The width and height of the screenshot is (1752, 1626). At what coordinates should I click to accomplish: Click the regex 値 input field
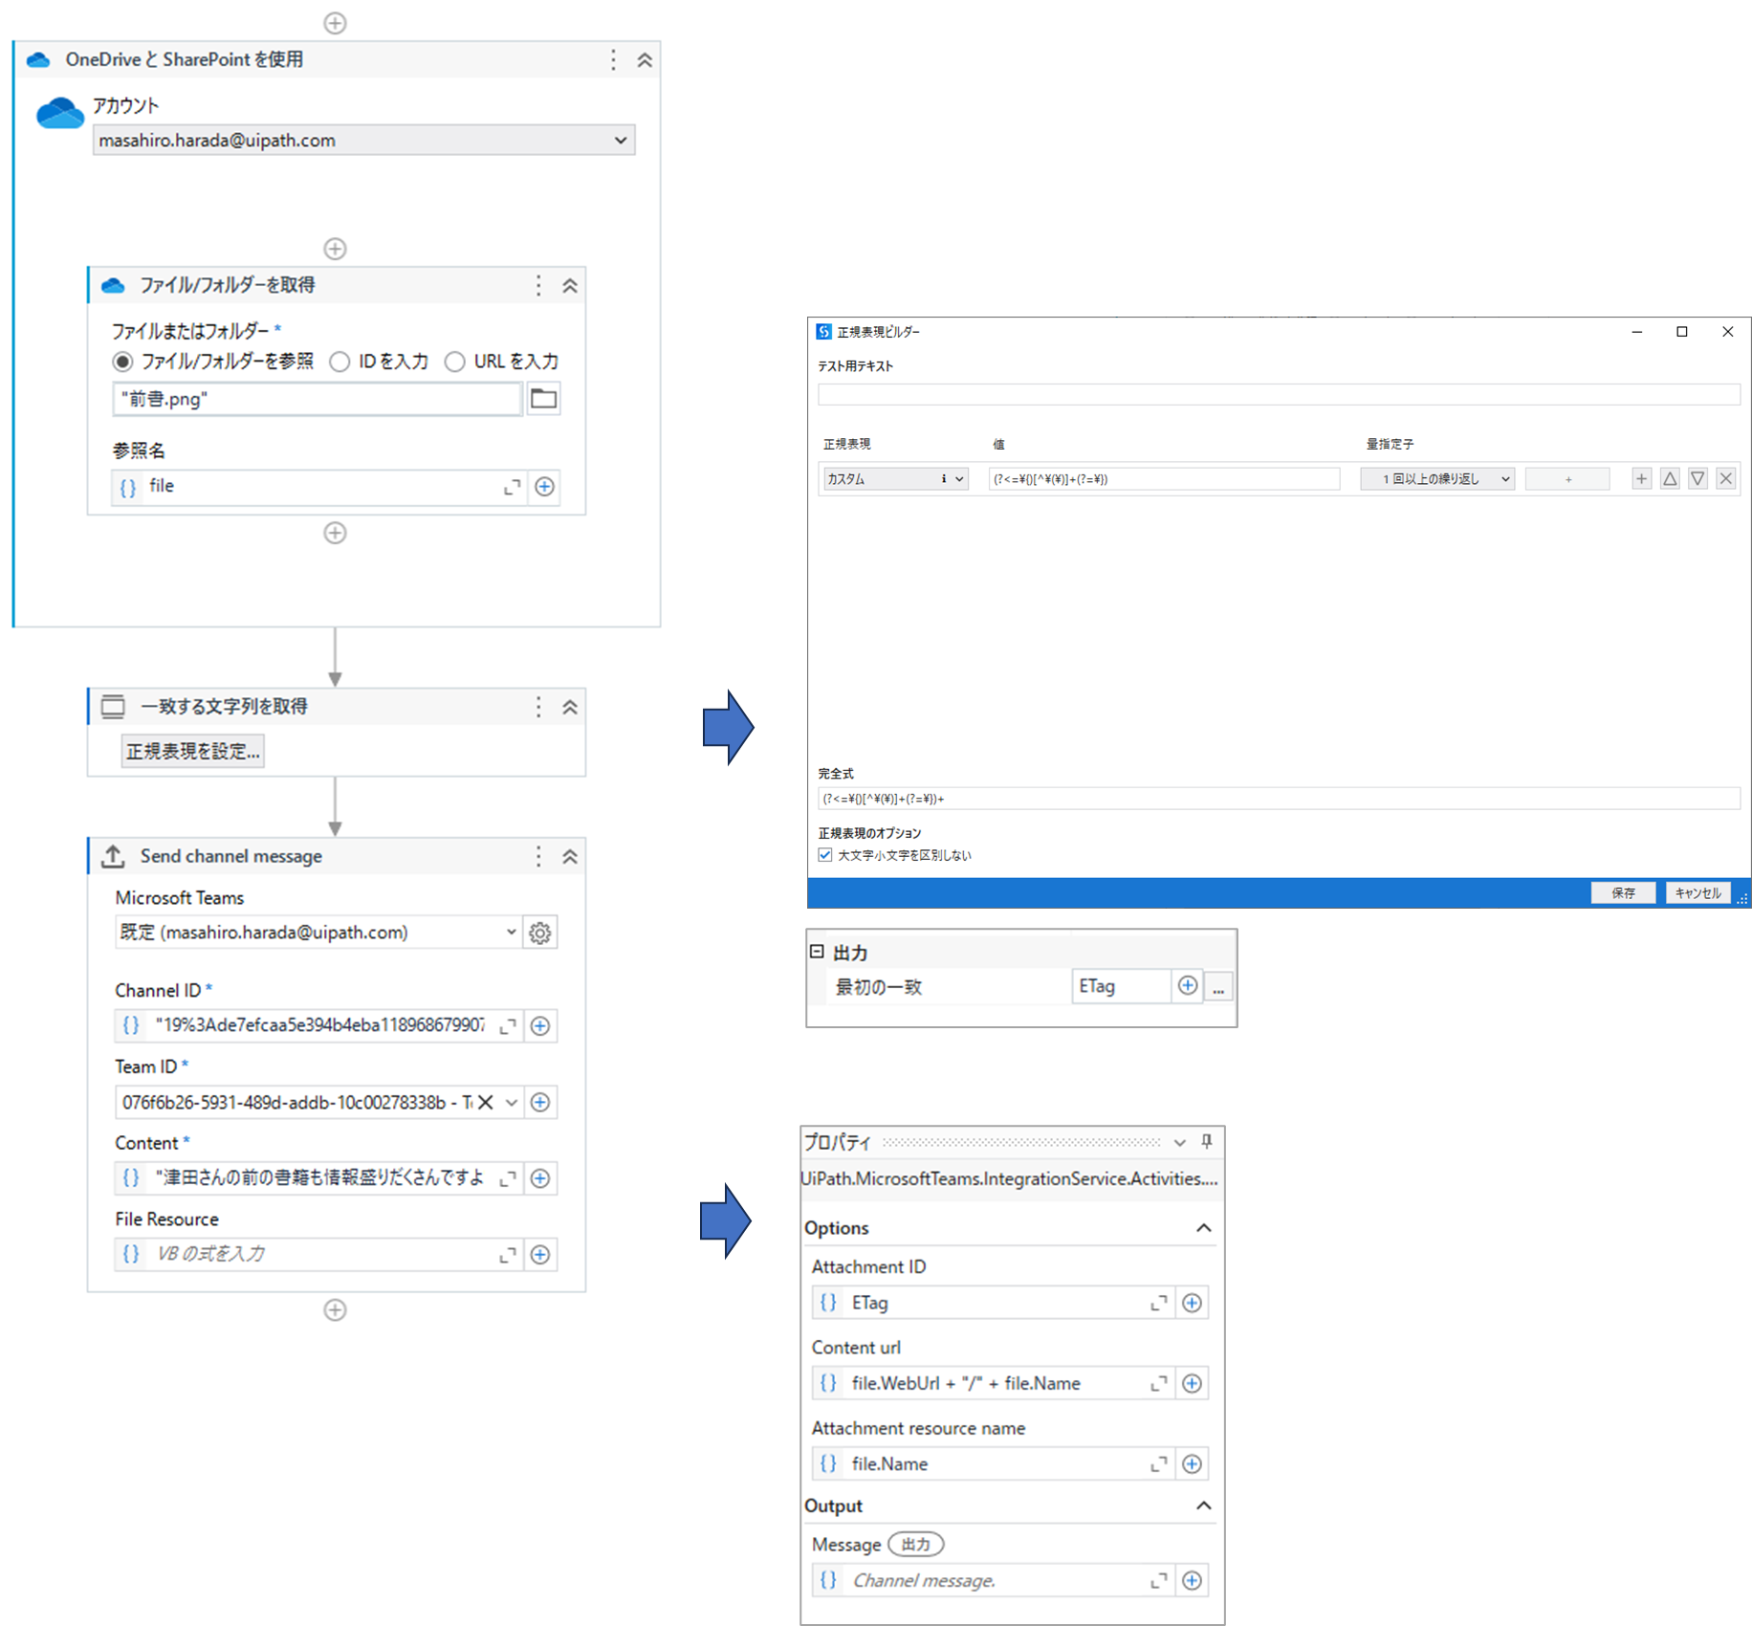click(x=1164, y=478)
